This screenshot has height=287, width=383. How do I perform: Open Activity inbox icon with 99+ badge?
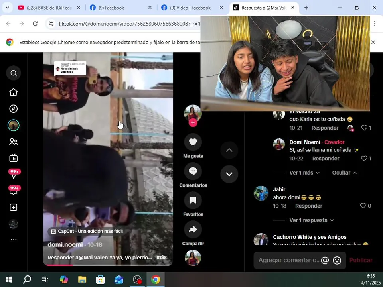14,191
